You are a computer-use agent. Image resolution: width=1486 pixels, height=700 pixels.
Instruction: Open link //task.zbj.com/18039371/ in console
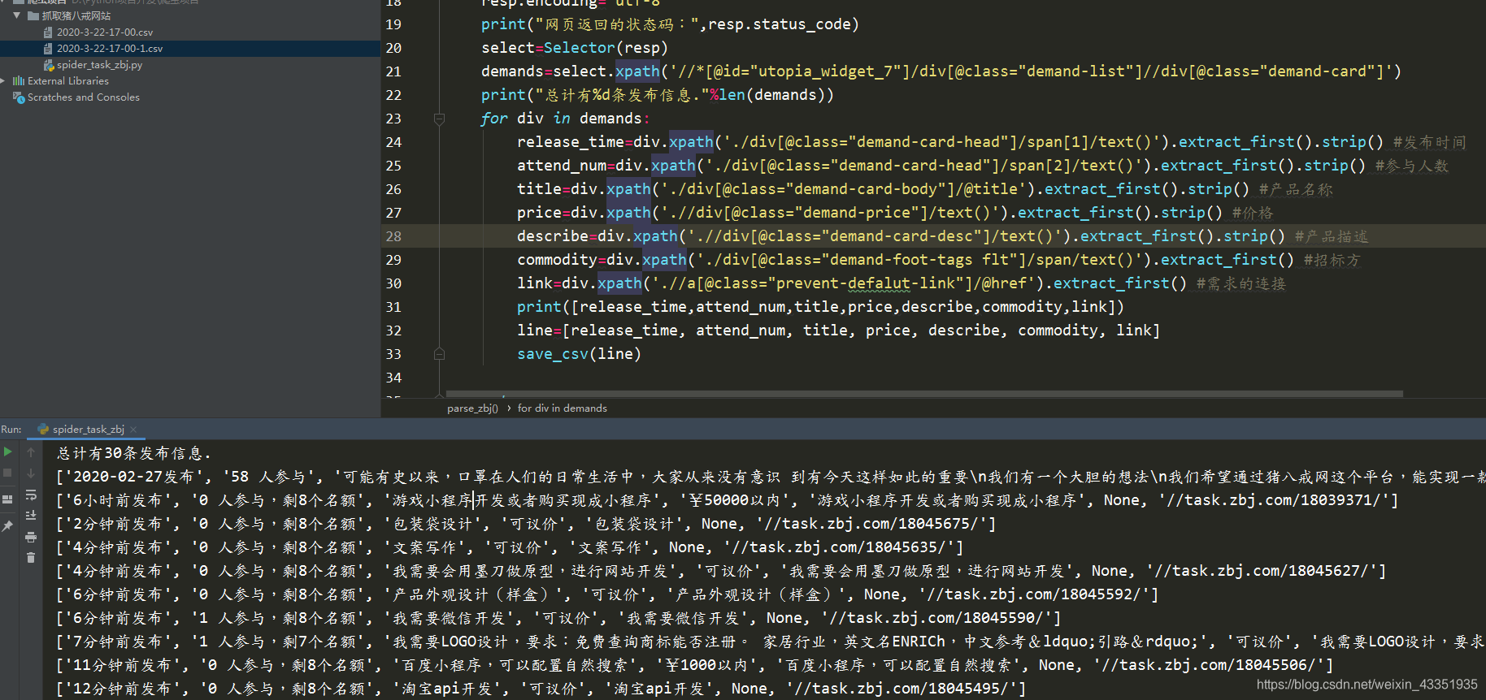click(1275, 500)
